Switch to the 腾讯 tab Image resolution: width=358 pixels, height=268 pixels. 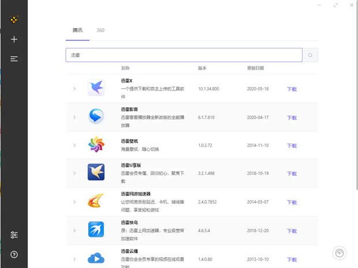click(77, 30)
